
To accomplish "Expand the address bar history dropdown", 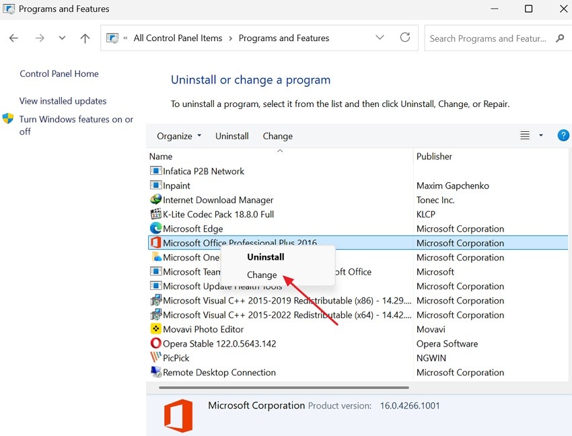I will 380,38.
